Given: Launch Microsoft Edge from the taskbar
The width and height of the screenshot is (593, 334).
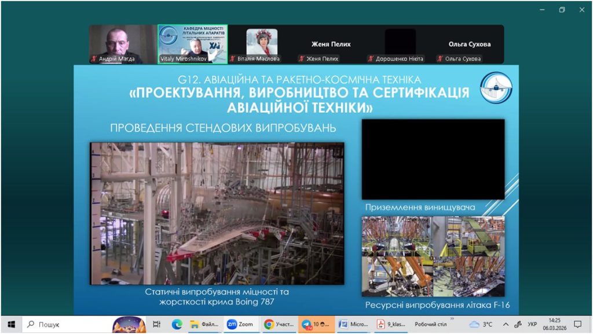Looking at the screenshot, I should (x=177, y=324).
